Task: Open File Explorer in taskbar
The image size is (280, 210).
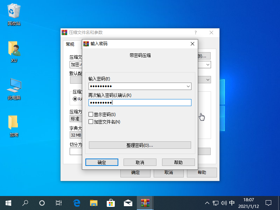Action: pyautogui.click(x=93, y=203)
